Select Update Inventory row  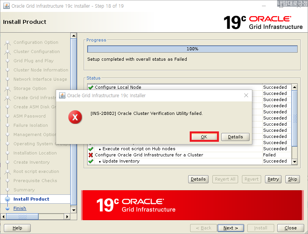click(189, 161)
